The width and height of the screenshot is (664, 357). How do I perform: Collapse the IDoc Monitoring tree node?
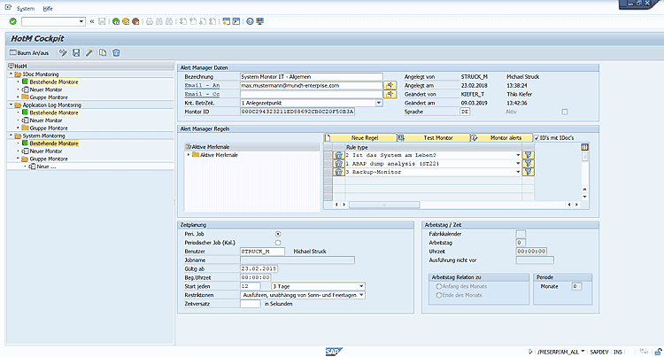(11, 74)
